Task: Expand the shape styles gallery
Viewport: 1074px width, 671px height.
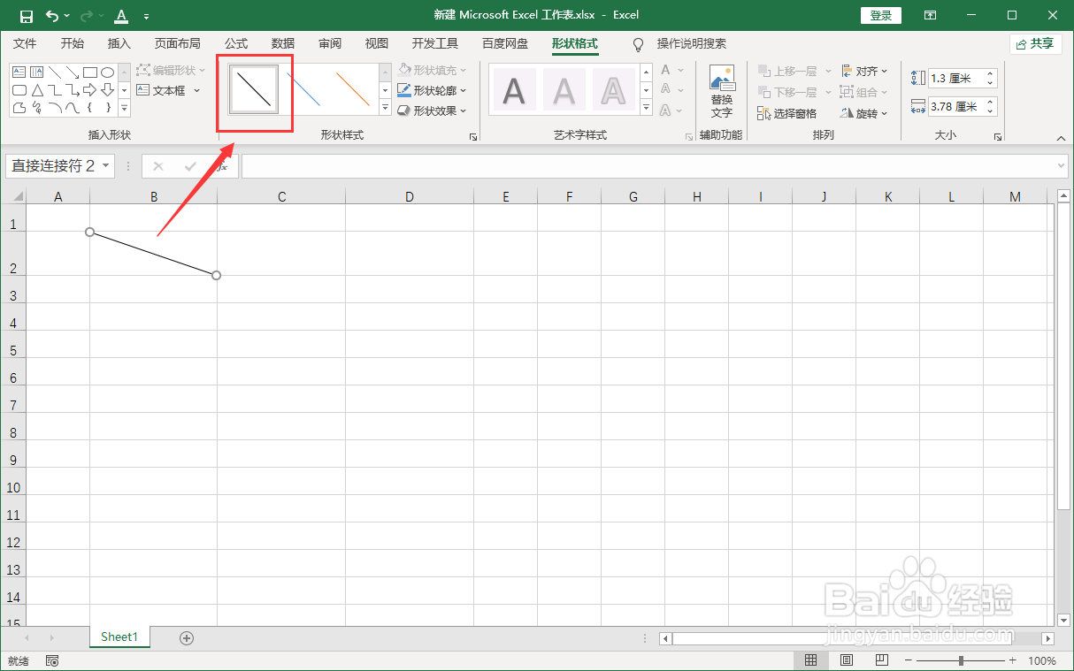Action: click(x=385, y=108)
